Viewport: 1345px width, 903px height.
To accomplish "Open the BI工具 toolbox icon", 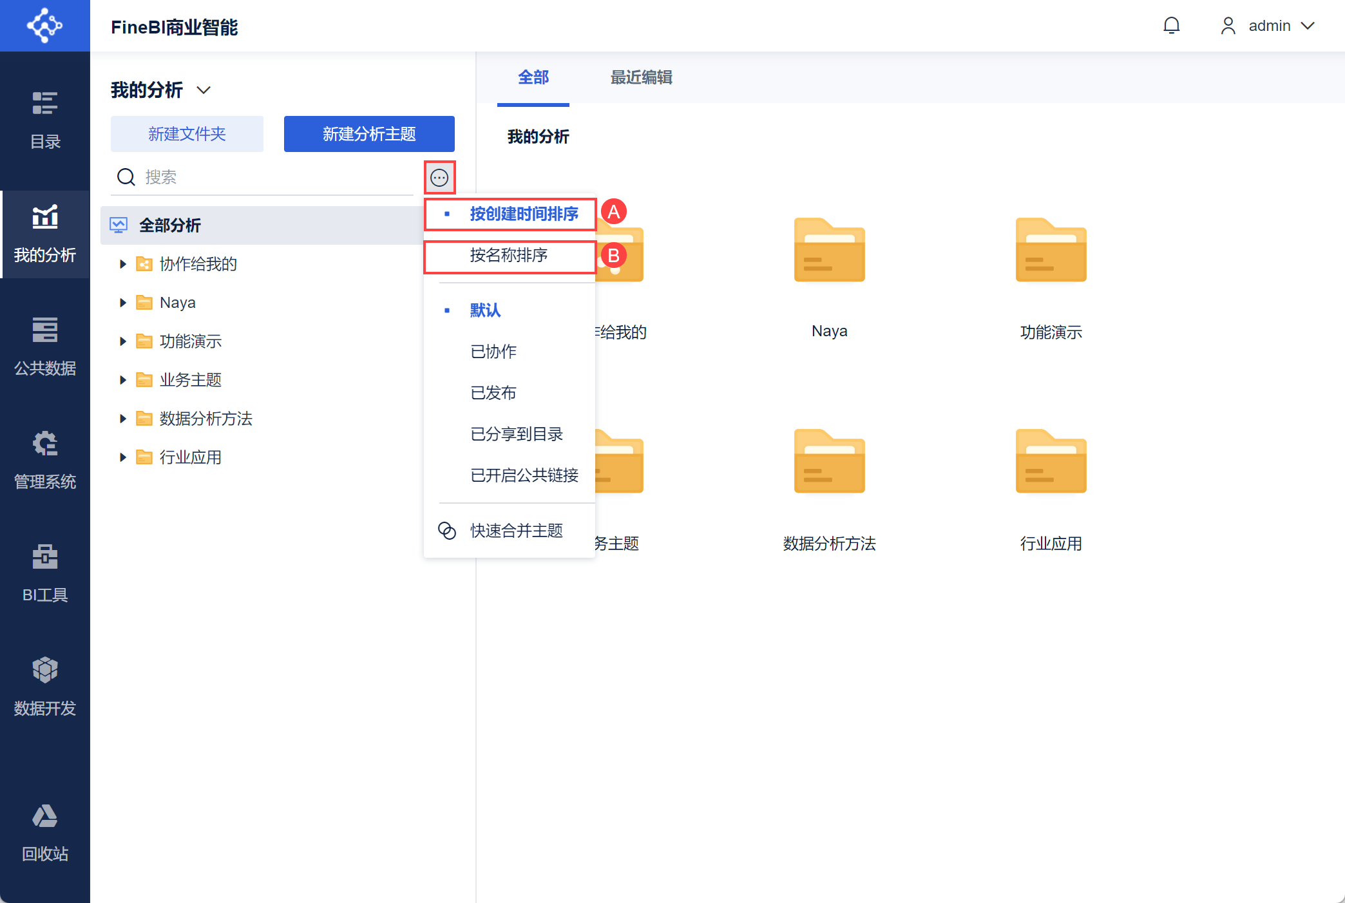I will click(45, 573).
